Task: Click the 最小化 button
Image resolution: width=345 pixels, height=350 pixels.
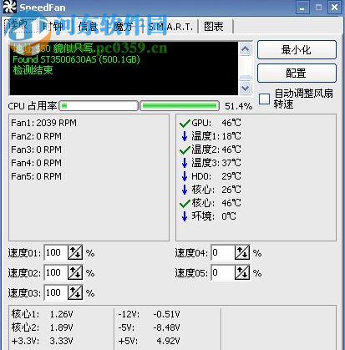Action: (x=297, y=50)
